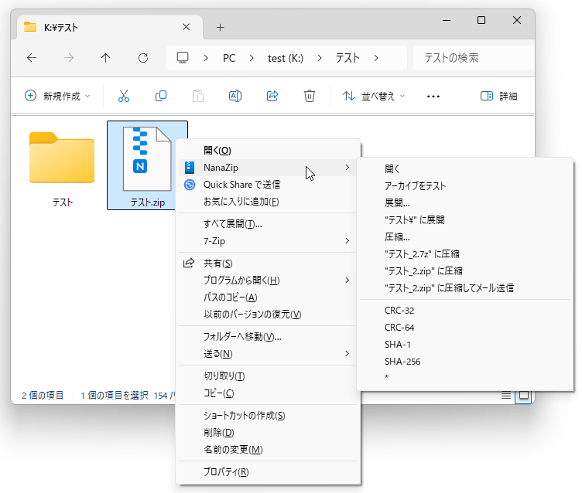Viewport: 582px width, 493px height.
Task: Click test (K:) breadcrumb
Action: coord(286,58)
